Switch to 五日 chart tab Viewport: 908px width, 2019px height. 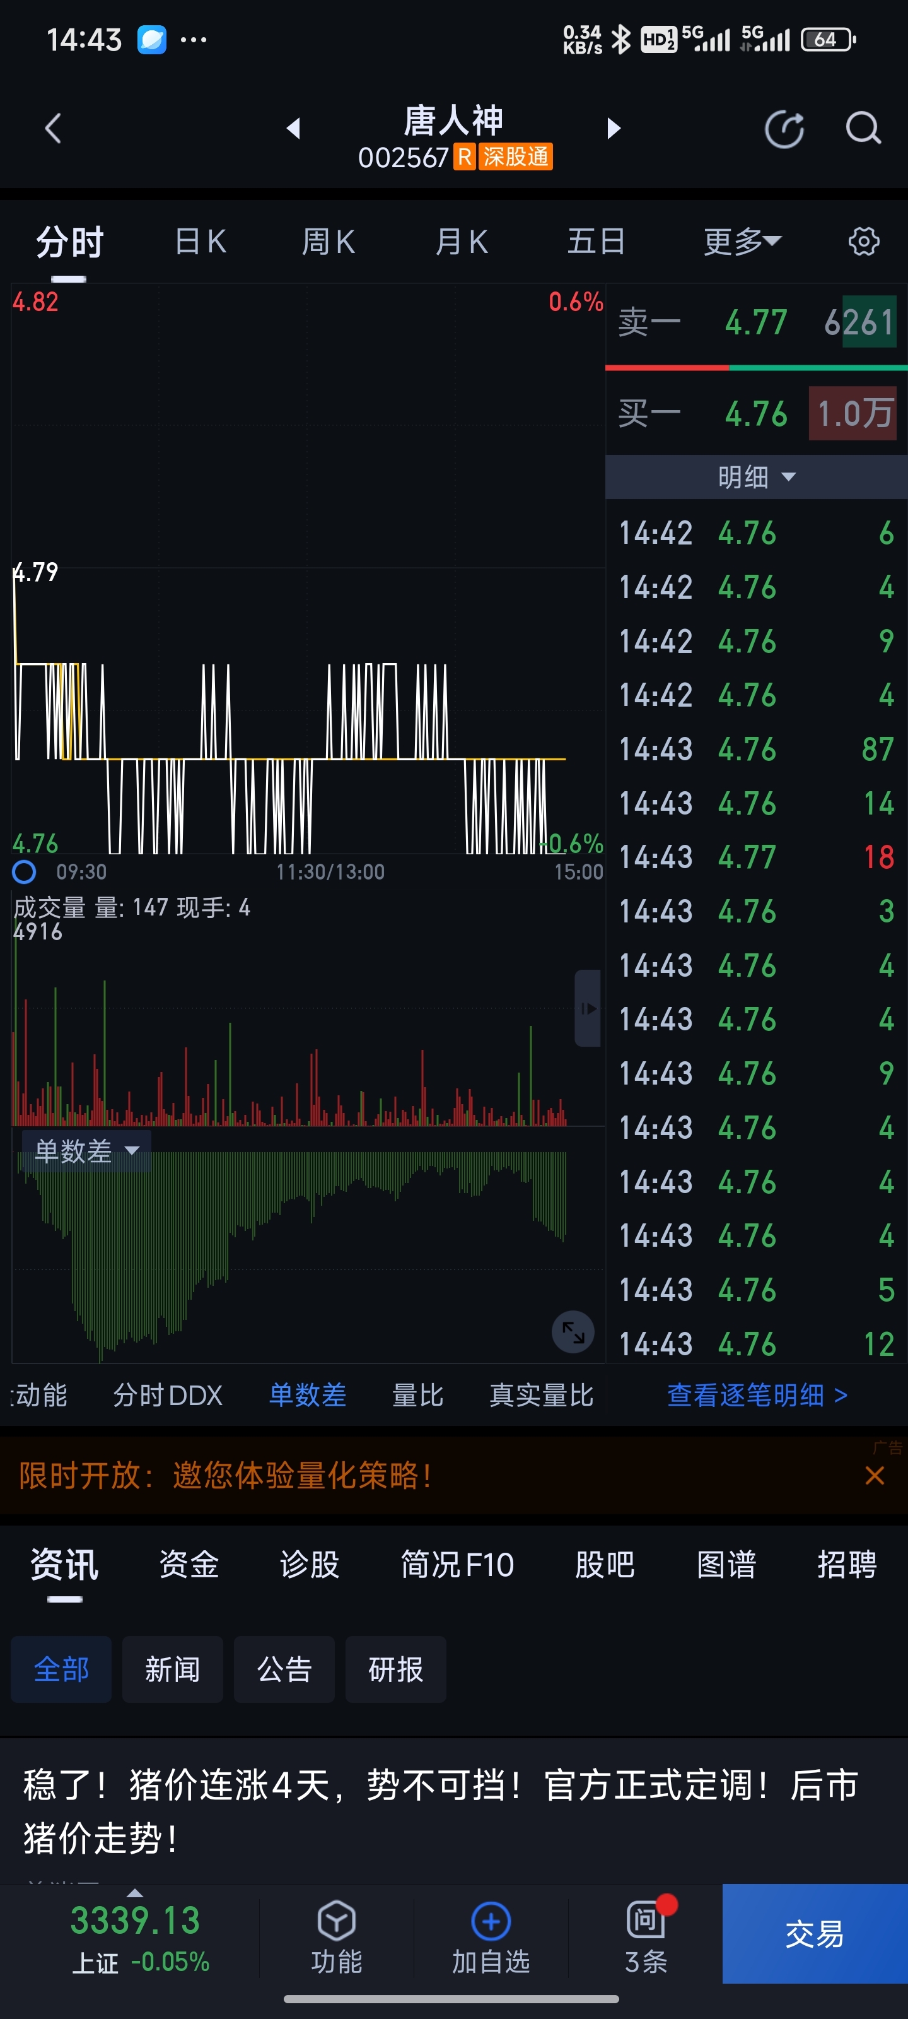coord(597,242)
